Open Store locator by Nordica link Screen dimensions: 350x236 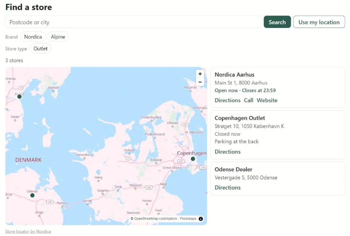point(28,231)
